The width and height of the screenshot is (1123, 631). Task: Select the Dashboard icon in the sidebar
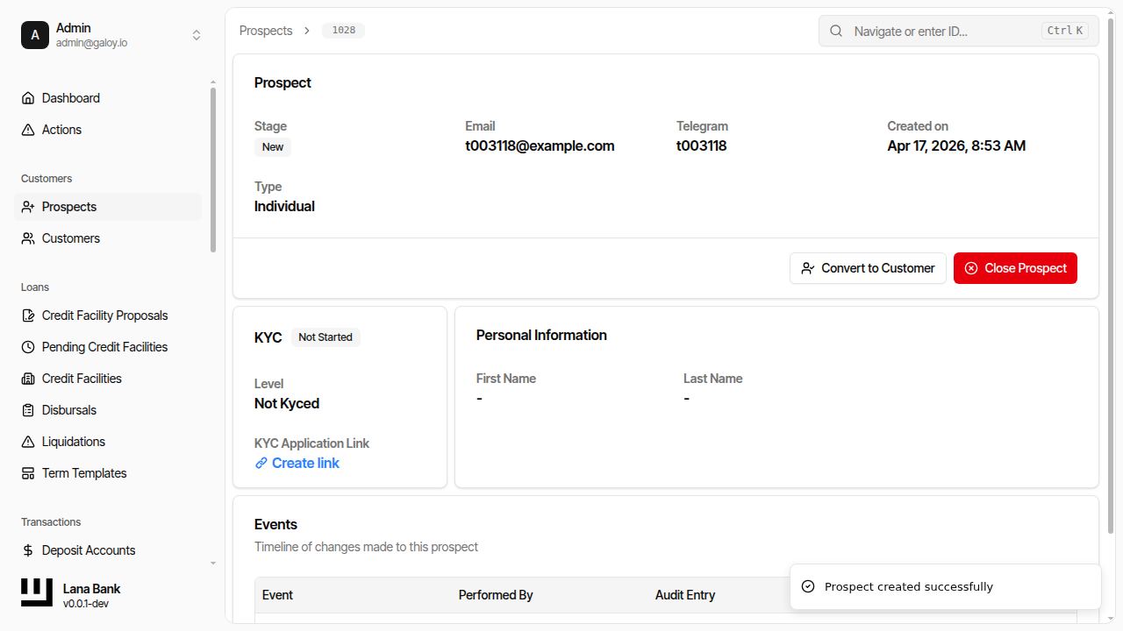point(27,97)
